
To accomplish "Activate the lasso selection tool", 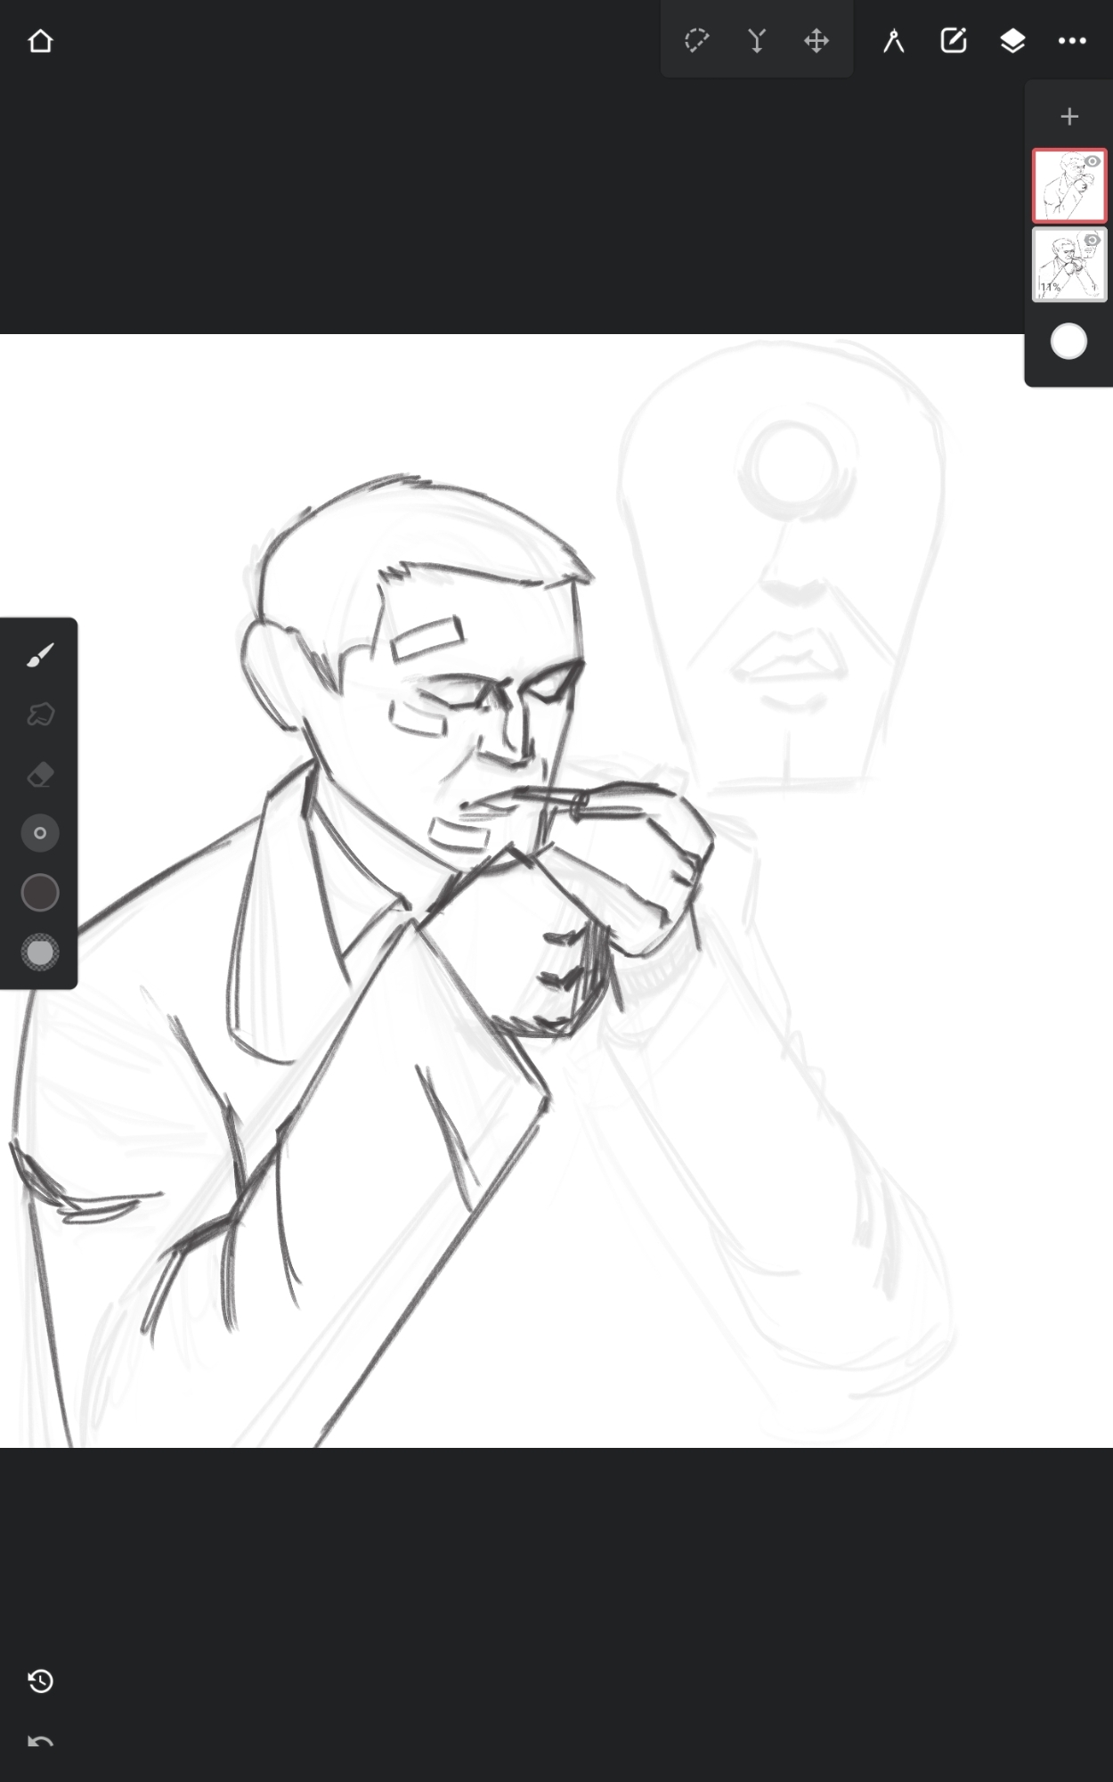I will pyautogui.click(x=696, y=40).
